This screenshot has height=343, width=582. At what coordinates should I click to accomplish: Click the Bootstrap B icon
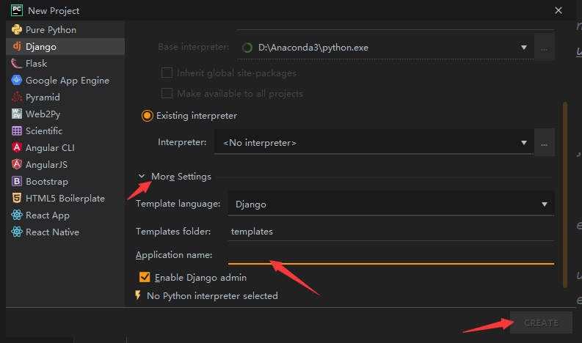[x=17, y=181]
